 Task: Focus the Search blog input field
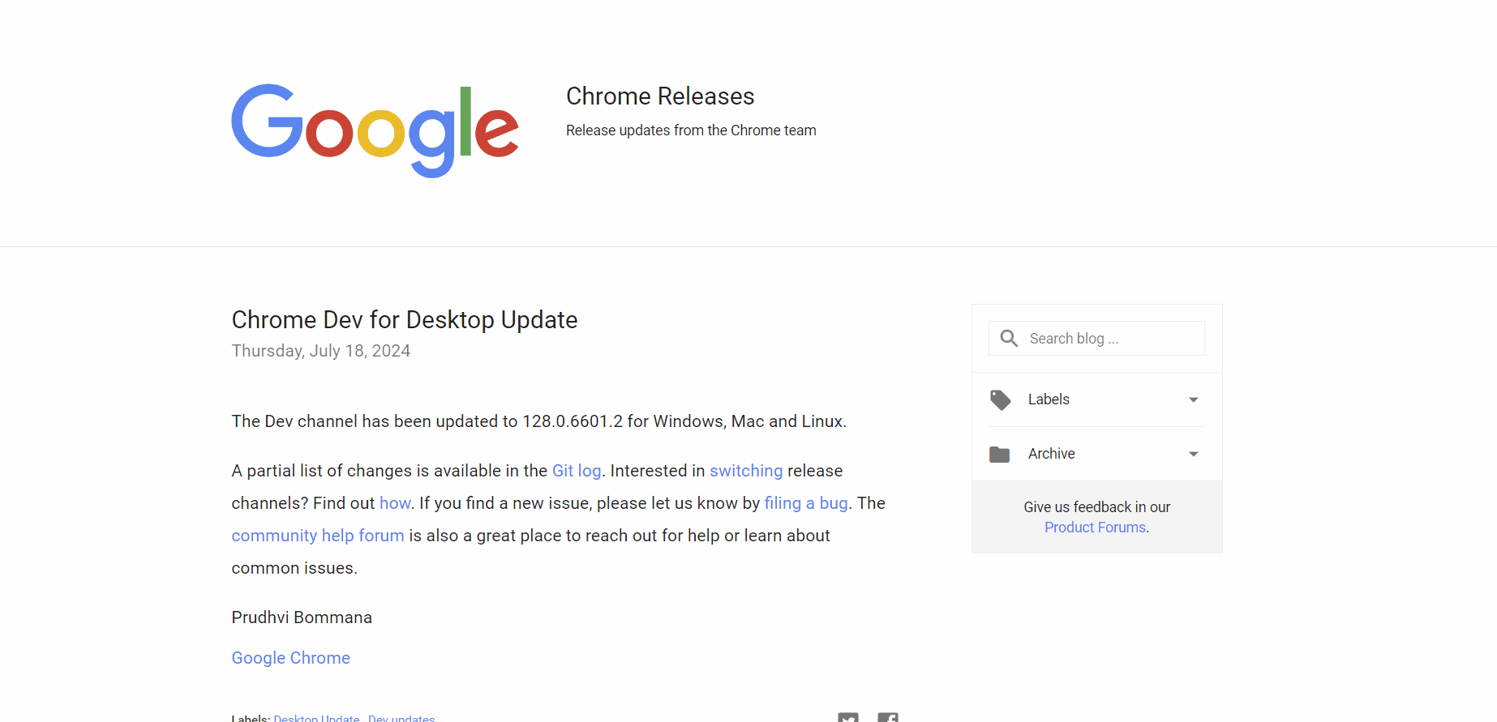pos(1111,339)
